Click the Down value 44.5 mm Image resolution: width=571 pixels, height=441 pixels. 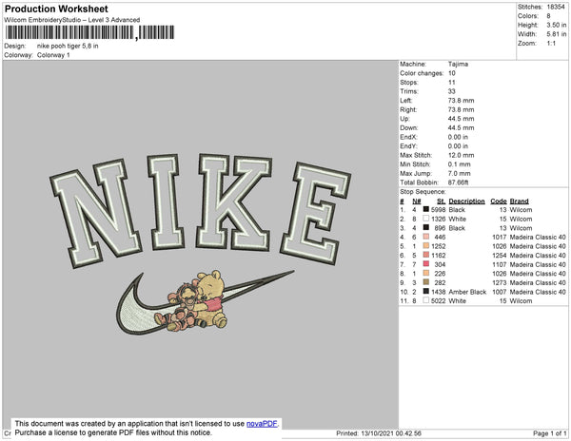tap(461, 127)
